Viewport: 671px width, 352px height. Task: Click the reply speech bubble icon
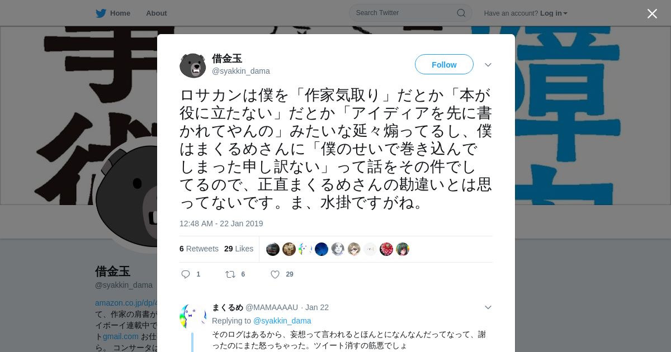tap(186, 274)
